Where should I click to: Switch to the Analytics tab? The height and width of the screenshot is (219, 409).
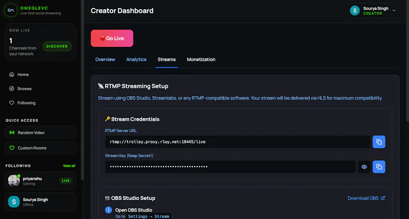[x=136, y=60]
